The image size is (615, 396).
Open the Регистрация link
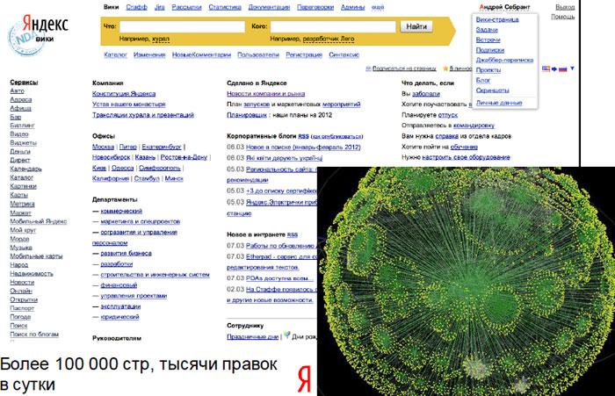click(x=304, y=55)
